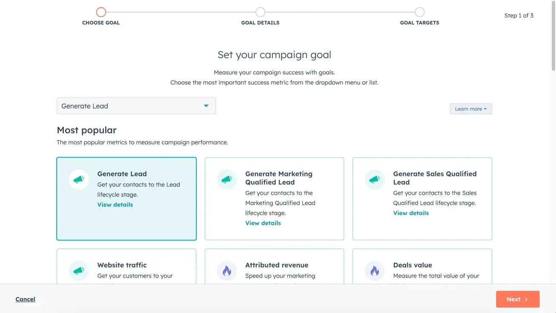
Task: View details for Generate Sales Qualified Lead
Action: [411, 213]
